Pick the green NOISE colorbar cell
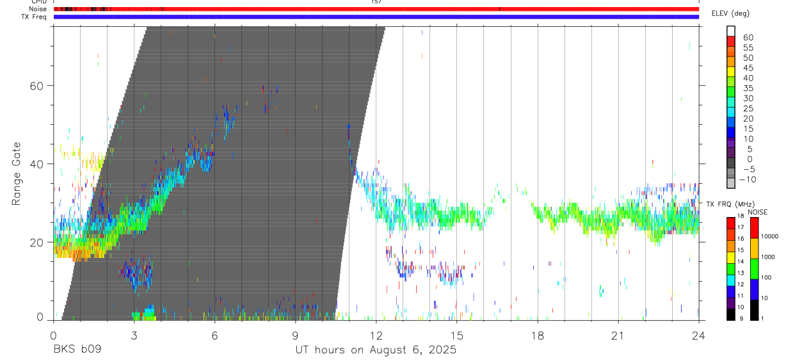Viewport: 786px width, 363px height. [755, 269]
